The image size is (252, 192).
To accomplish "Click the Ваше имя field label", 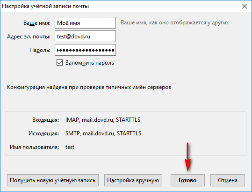I will pos(37,23).
